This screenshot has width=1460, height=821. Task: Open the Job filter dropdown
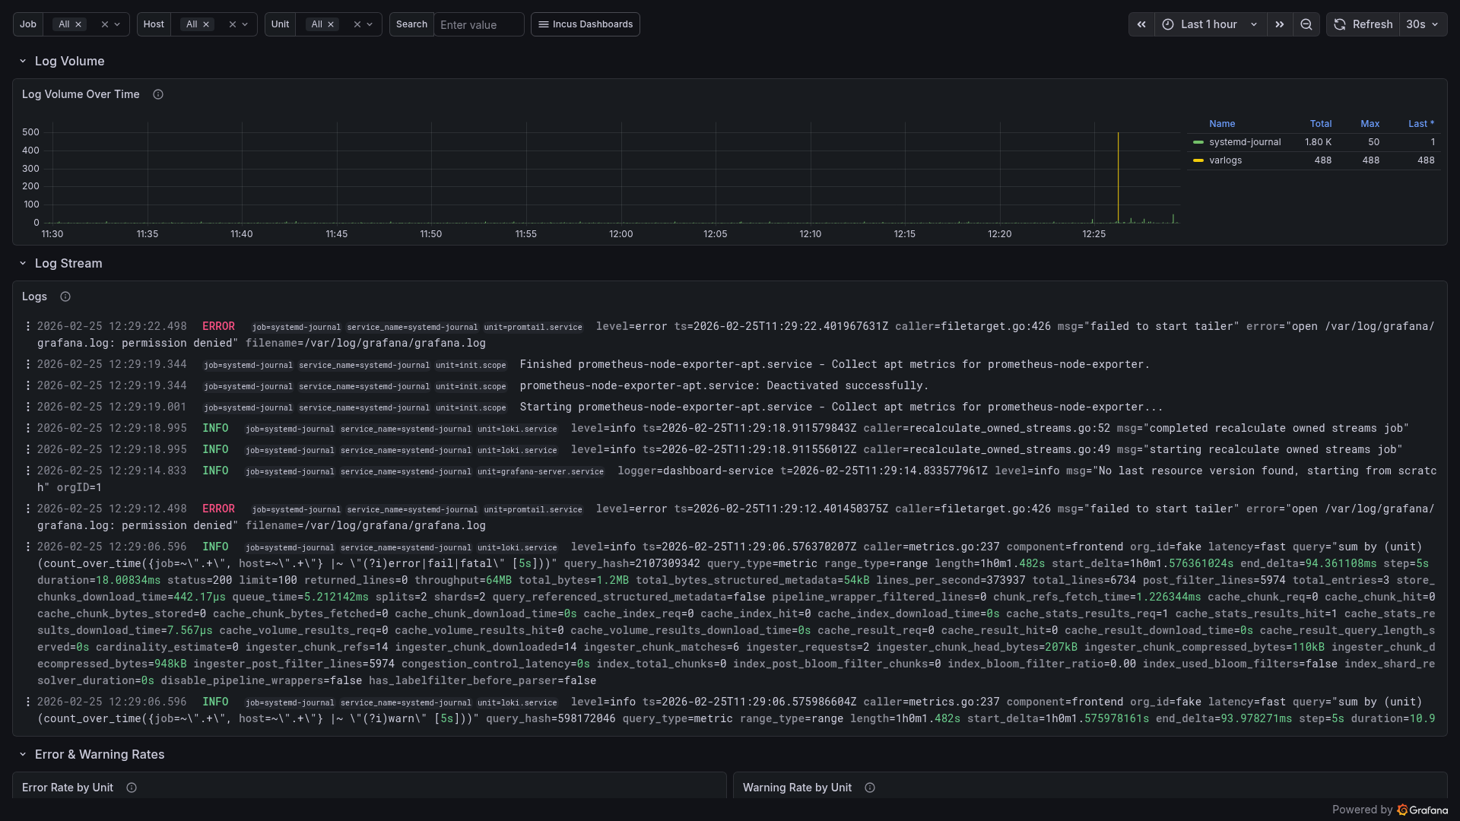(x=117, y=24)
